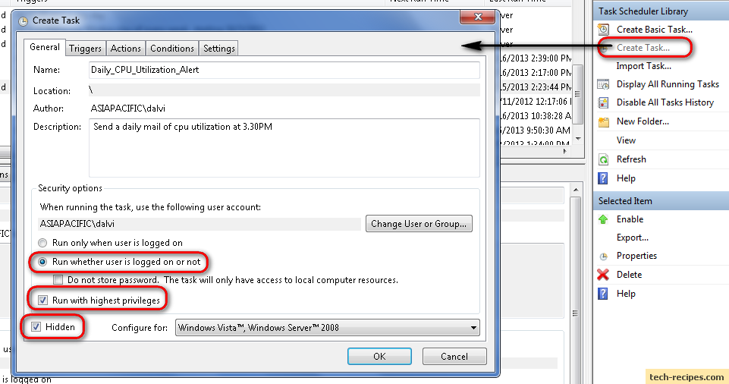The height and width of the screenshot is (384, 729).
Task: Open the View submenu in Actions pane
Action: (x=626, y=140)
